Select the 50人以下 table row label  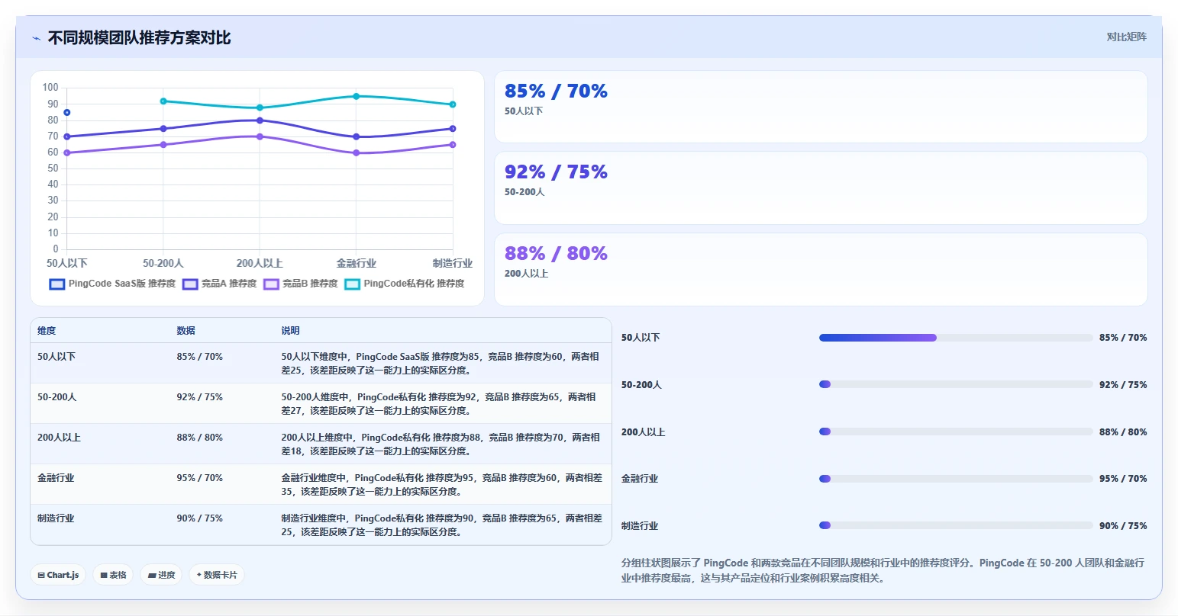[x=56, y=357]
